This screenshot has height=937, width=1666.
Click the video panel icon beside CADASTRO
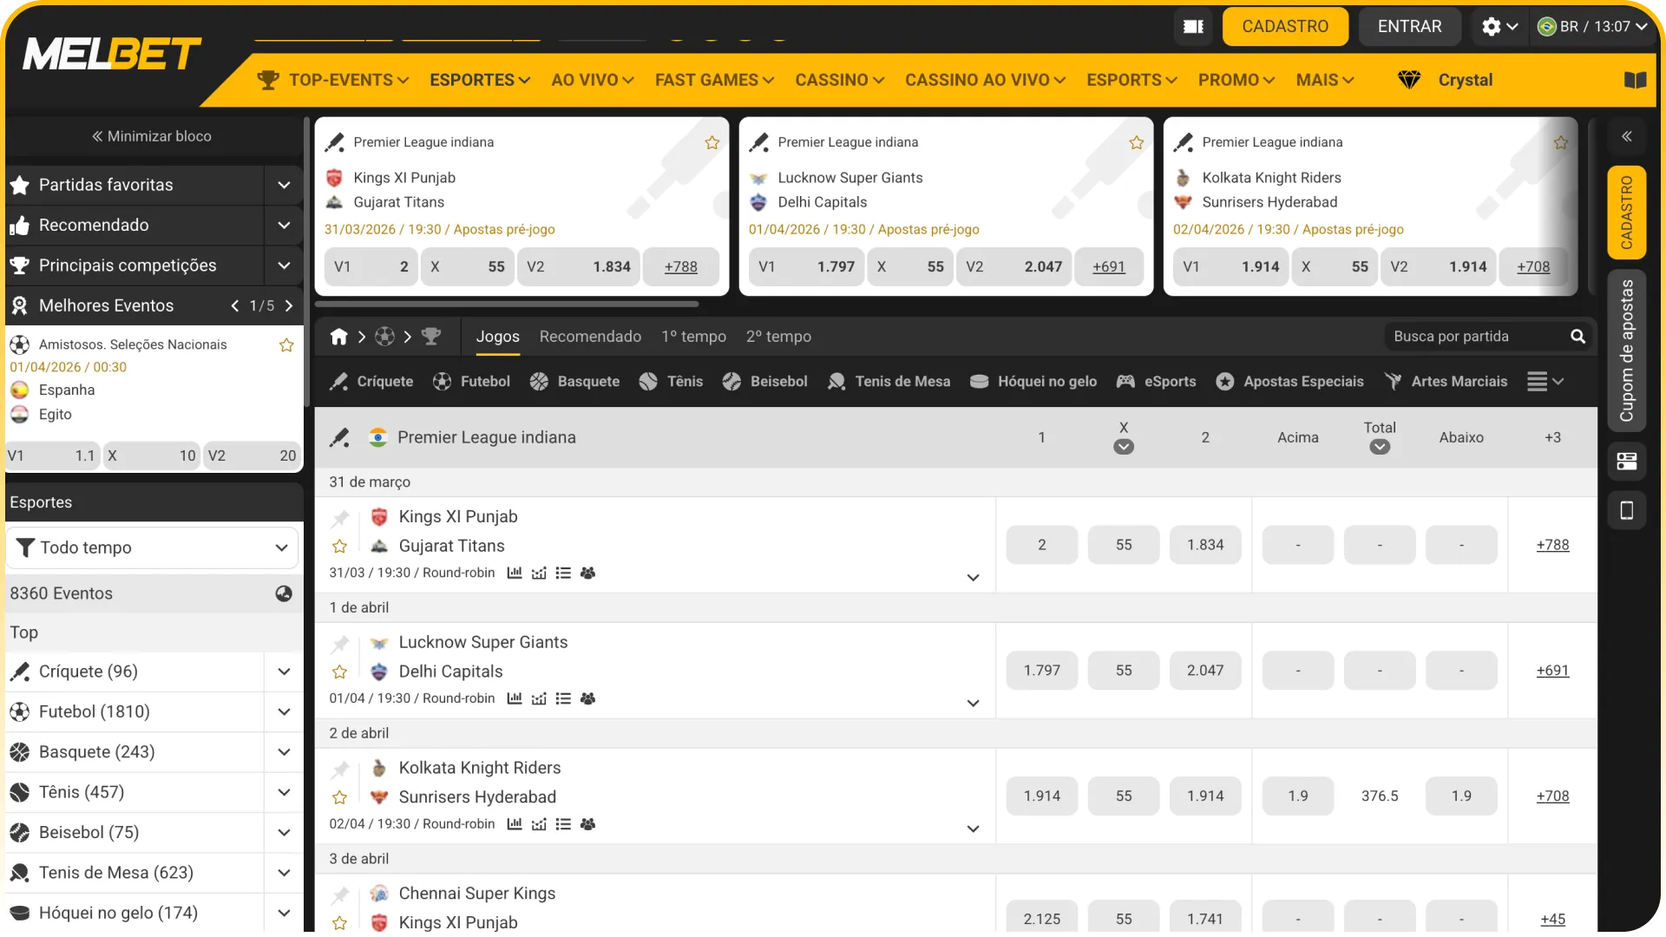click(x=1194, y=27)
